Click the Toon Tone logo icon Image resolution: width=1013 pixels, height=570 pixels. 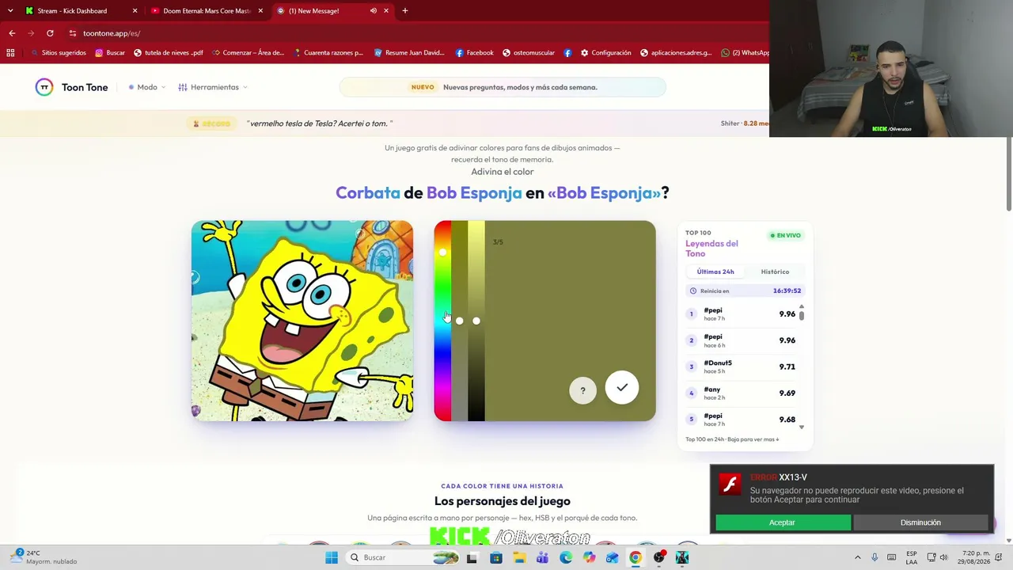tap(44, 87)
